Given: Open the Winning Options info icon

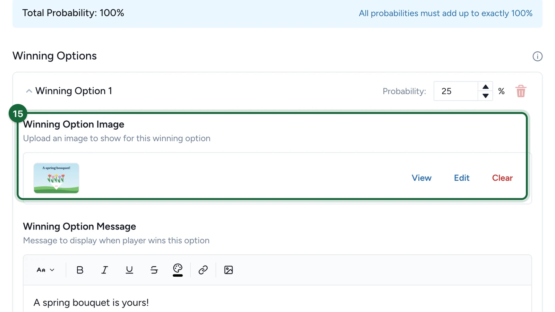Looking at the screenshot, I should 537,56.
